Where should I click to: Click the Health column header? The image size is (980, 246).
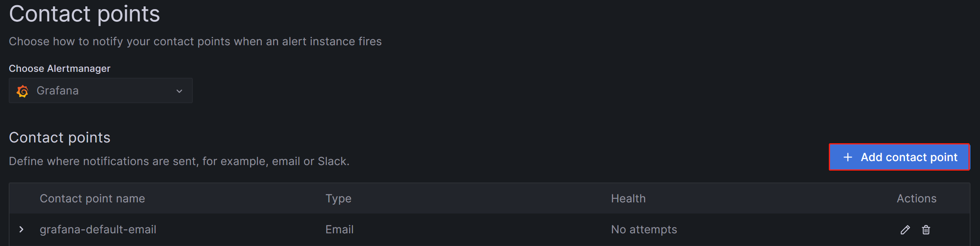(628, 198)
